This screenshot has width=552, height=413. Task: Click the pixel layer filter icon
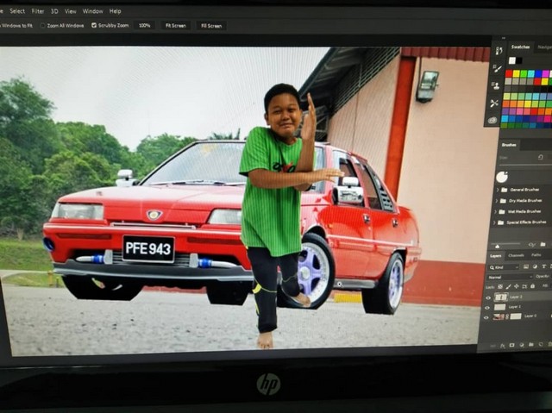click(x=524, y=267)
